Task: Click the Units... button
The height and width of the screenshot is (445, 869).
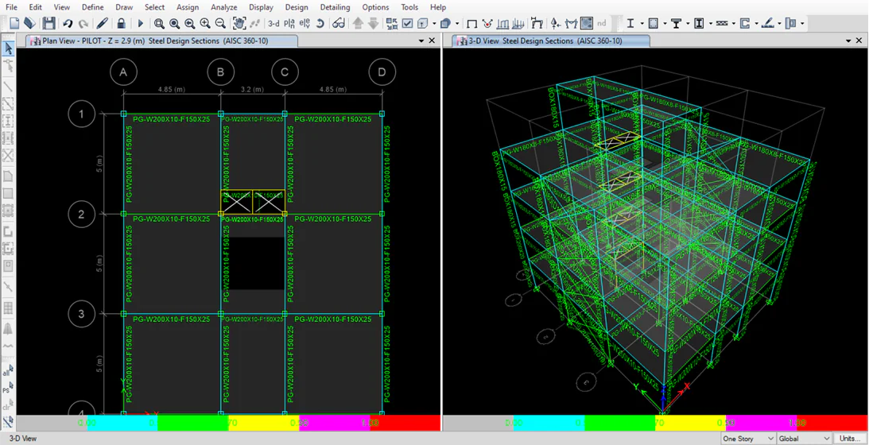Action: click(x=849, y=439)
